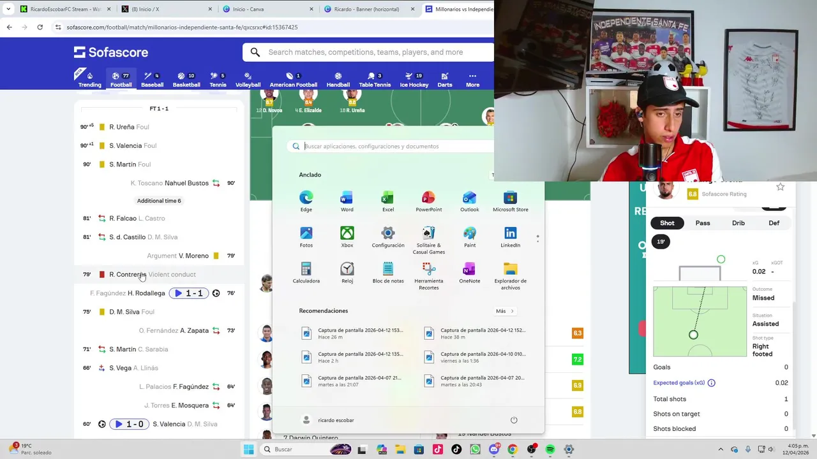Focus the Start menu search field
Image resolution: width=817 pixels, height=459 pixels.
click(391, 146)
